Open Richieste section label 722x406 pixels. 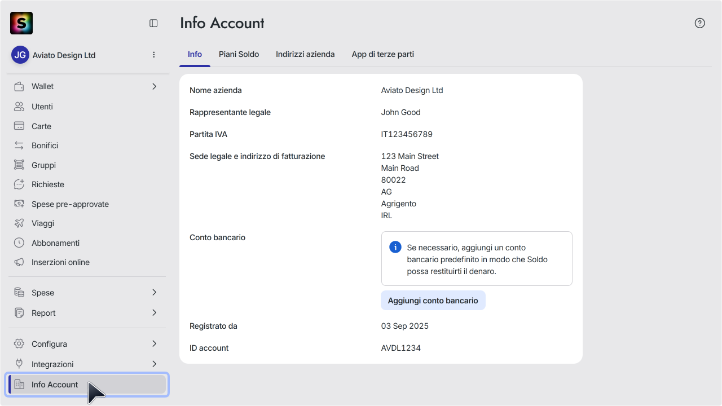point(48,184)
